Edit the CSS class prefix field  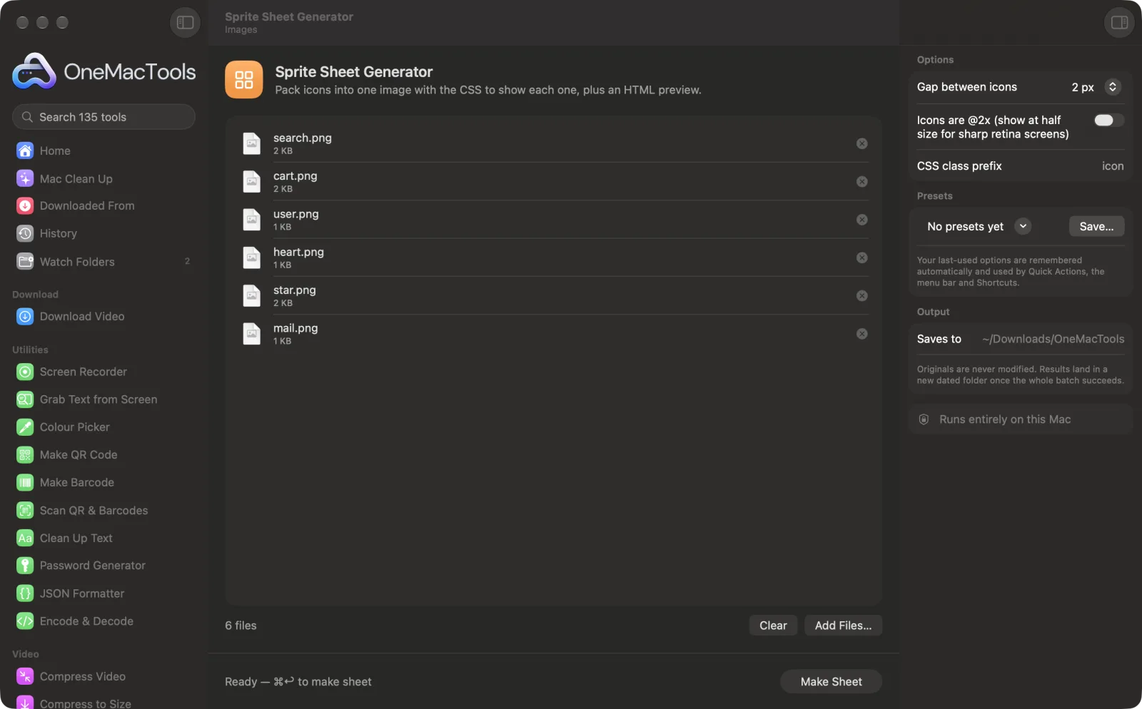click(1112, 166)
